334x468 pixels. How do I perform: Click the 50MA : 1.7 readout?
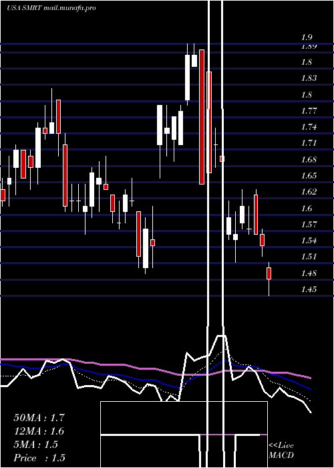coord(39,418)
